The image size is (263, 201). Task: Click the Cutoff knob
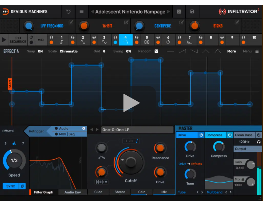pos(130,162)
